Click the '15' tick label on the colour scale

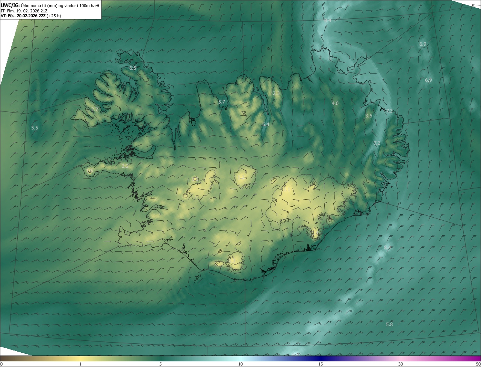[321, 364]
